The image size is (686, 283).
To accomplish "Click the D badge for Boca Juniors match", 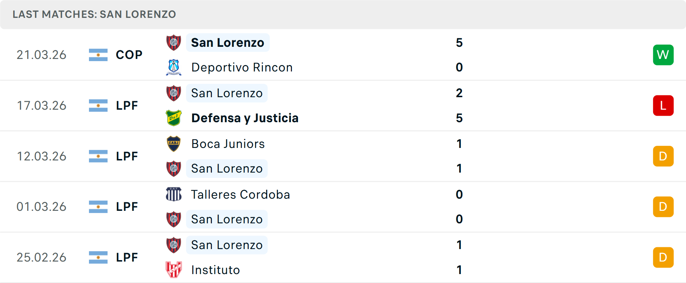I will (663, 156).
